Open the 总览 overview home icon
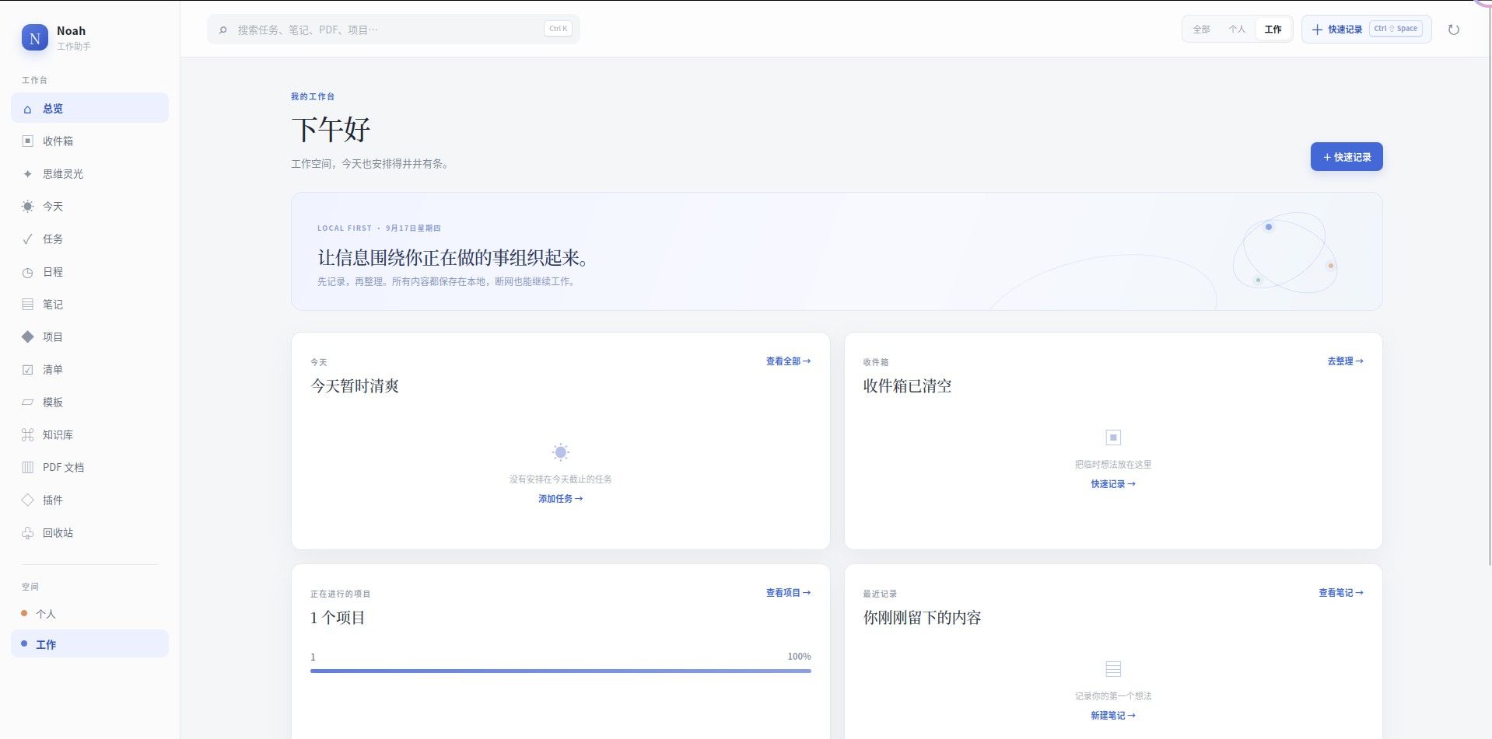 click(x=28, y=109)
